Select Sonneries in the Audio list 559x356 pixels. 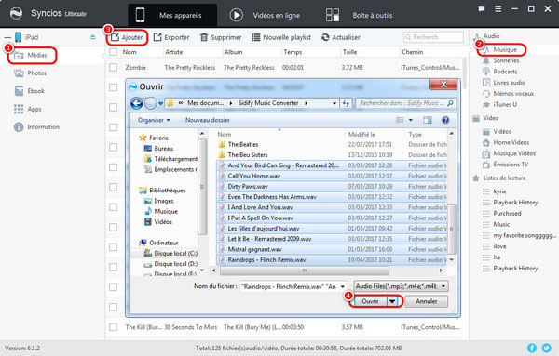506,60
